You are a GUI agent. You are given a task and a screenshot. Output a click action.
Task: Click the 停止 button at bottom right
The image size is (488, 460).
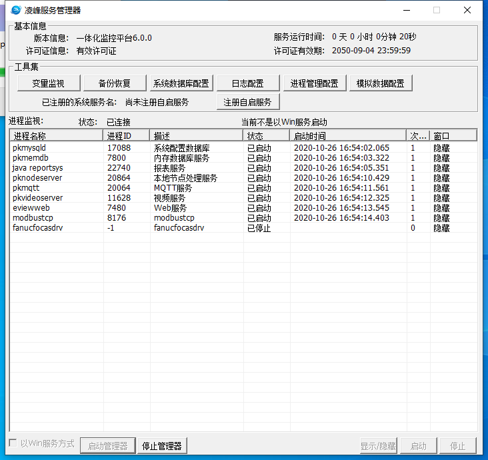click(x=458, y=446)
